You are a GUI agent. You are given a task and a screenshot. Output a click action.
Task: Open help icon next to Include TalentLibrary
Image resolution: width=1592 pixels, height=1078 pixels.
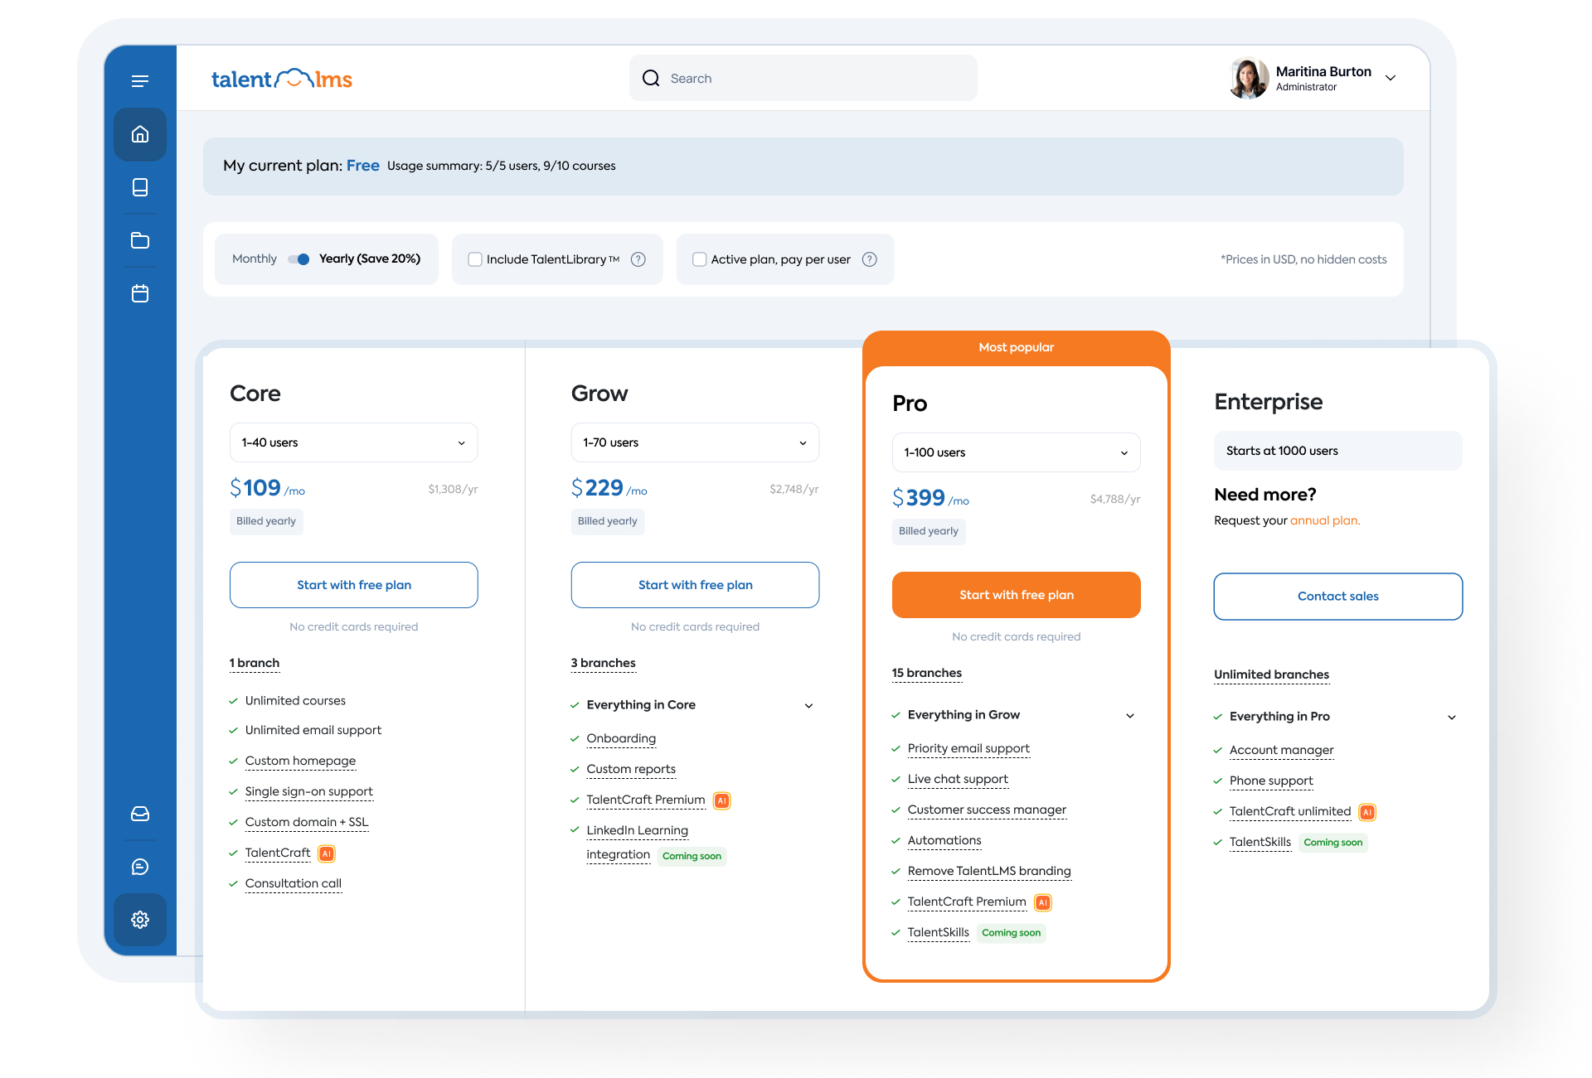click(x=638, y=259)
